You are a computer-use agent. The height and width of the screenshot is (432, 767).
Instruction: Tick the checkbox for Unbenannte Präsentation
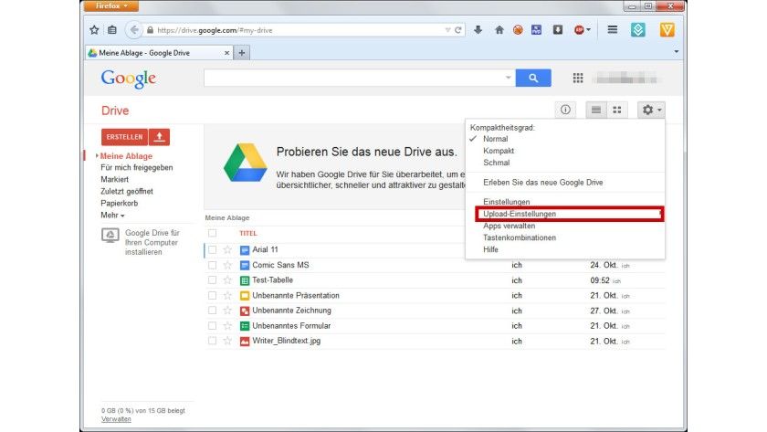pos(212,296)
